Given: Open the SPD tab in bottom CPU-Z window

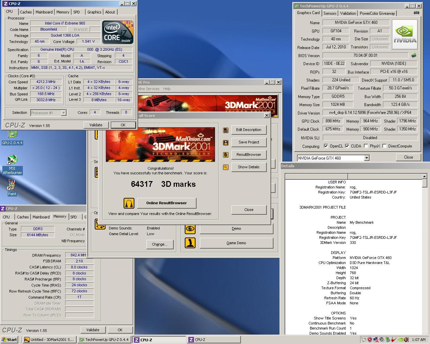Looking at the screenshot, I should tap(74, 217).
